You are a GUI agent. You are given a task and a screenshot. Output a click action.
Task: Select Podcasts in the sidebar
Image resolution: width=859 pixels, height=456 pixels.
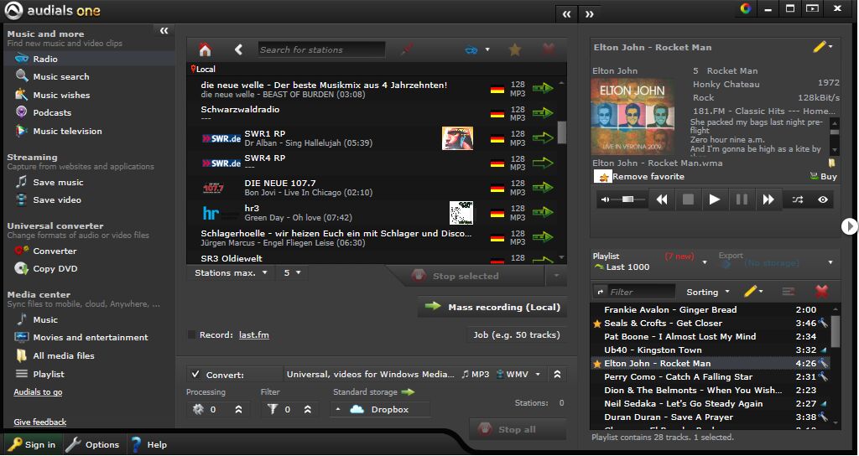click(x=52, y=113)
